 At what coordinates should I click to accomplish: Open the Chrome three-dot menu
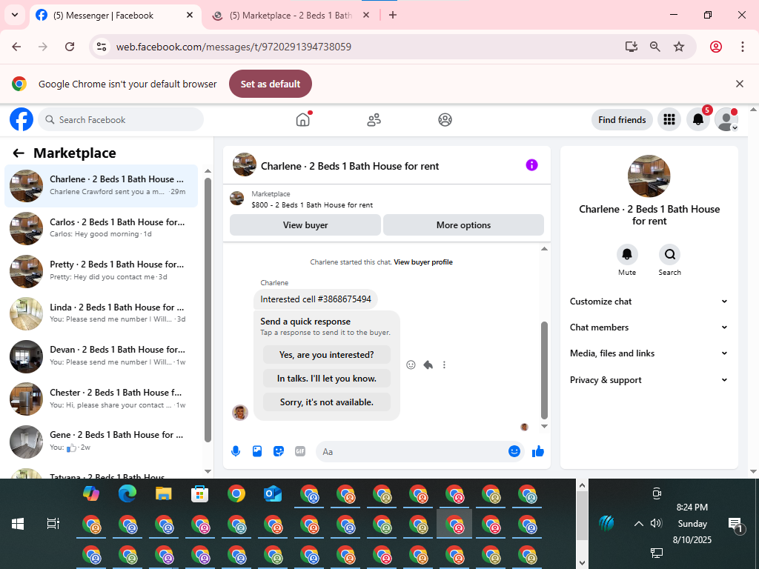(742, 47)
